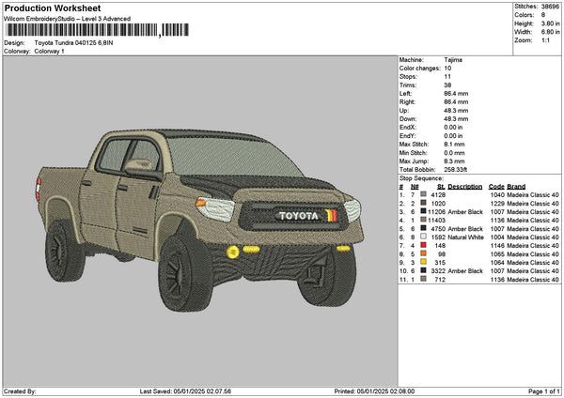Click stitch count 712 in stop 11

pos(440,279)
